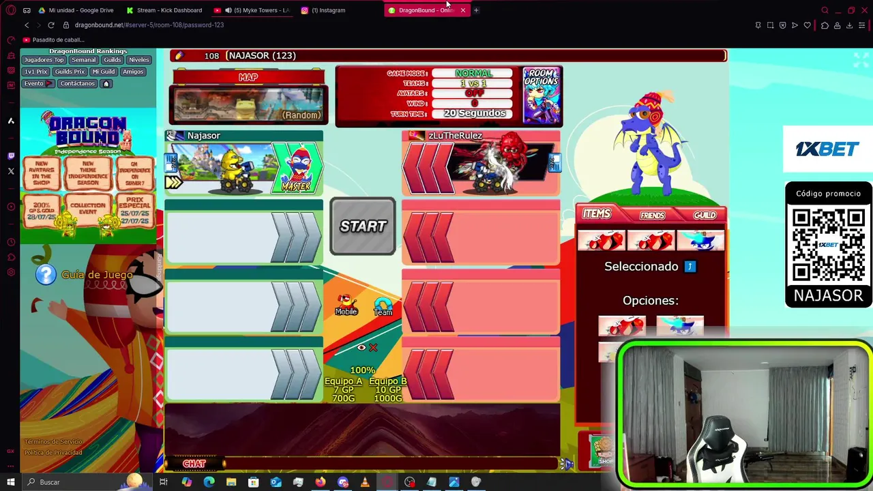Screen dimensions: 873x491
Task: Switch to Myke Towers YouTube tab
Action: 252,10
